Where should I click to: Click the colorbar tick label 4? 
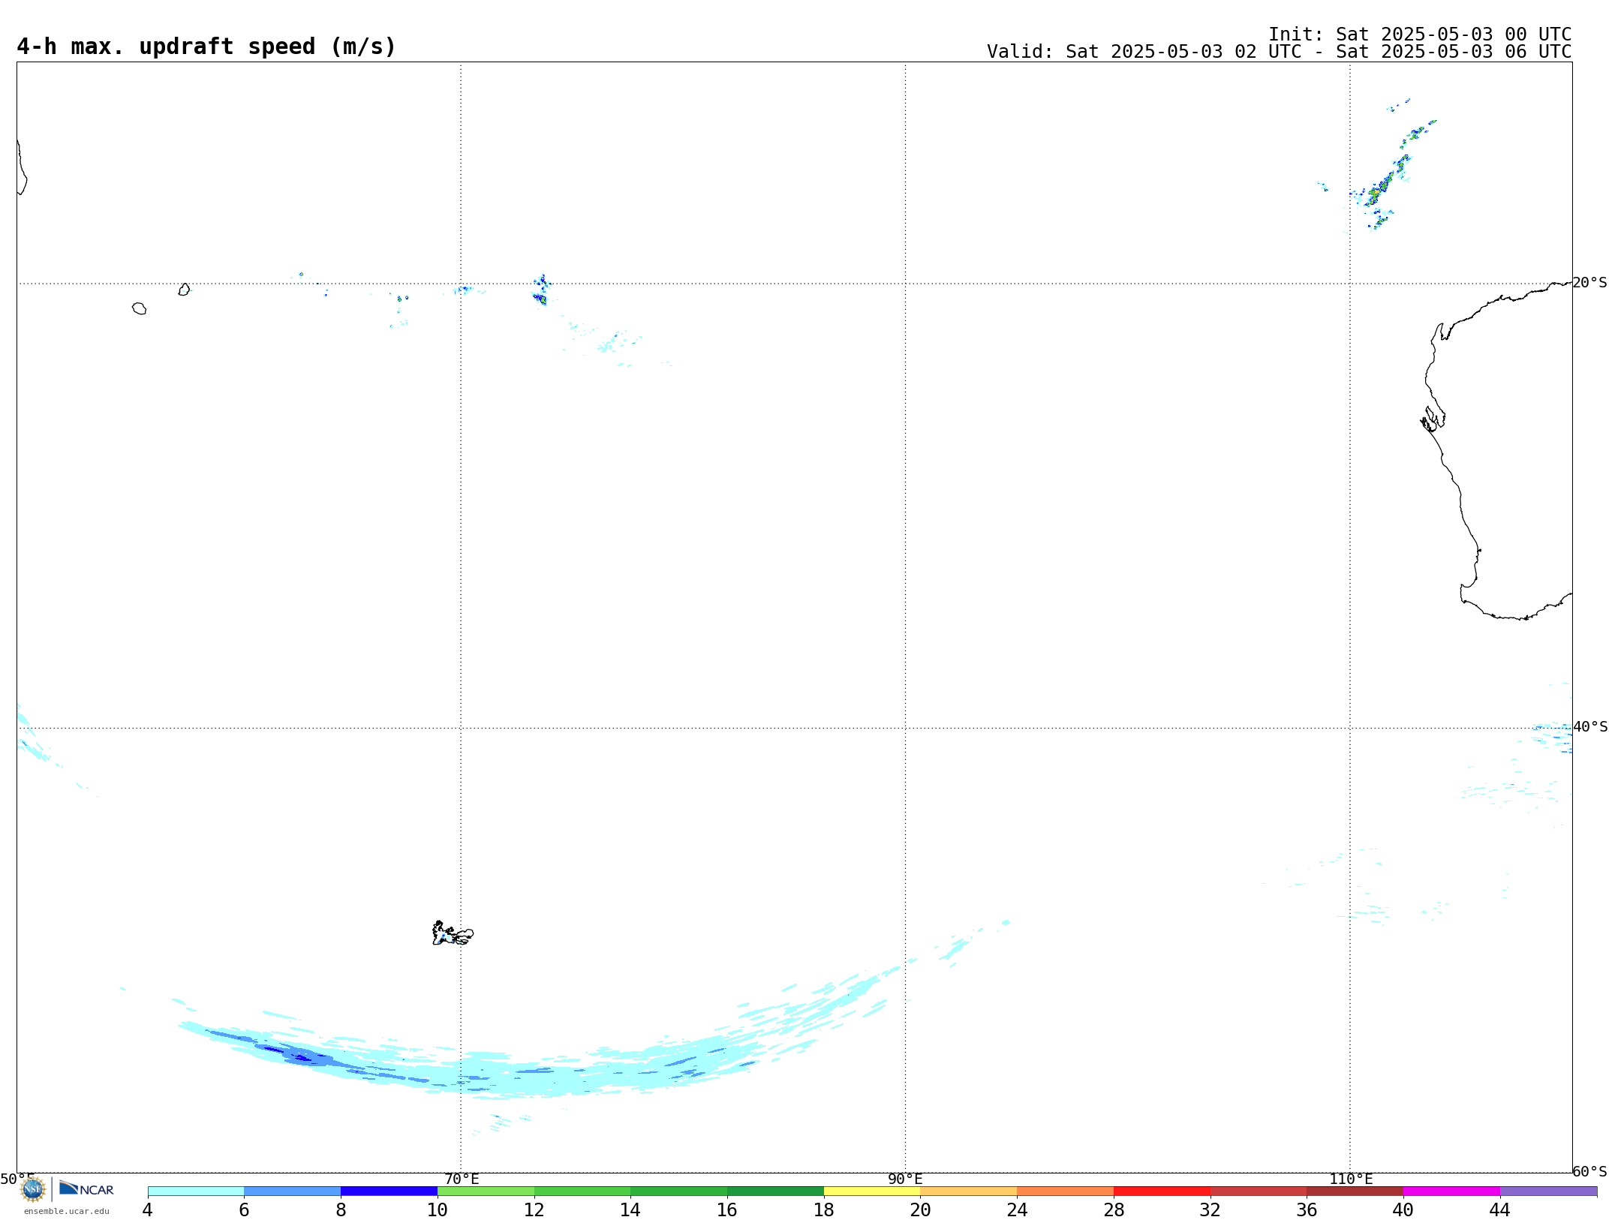pyautogui.click(x=147, y=1209)
